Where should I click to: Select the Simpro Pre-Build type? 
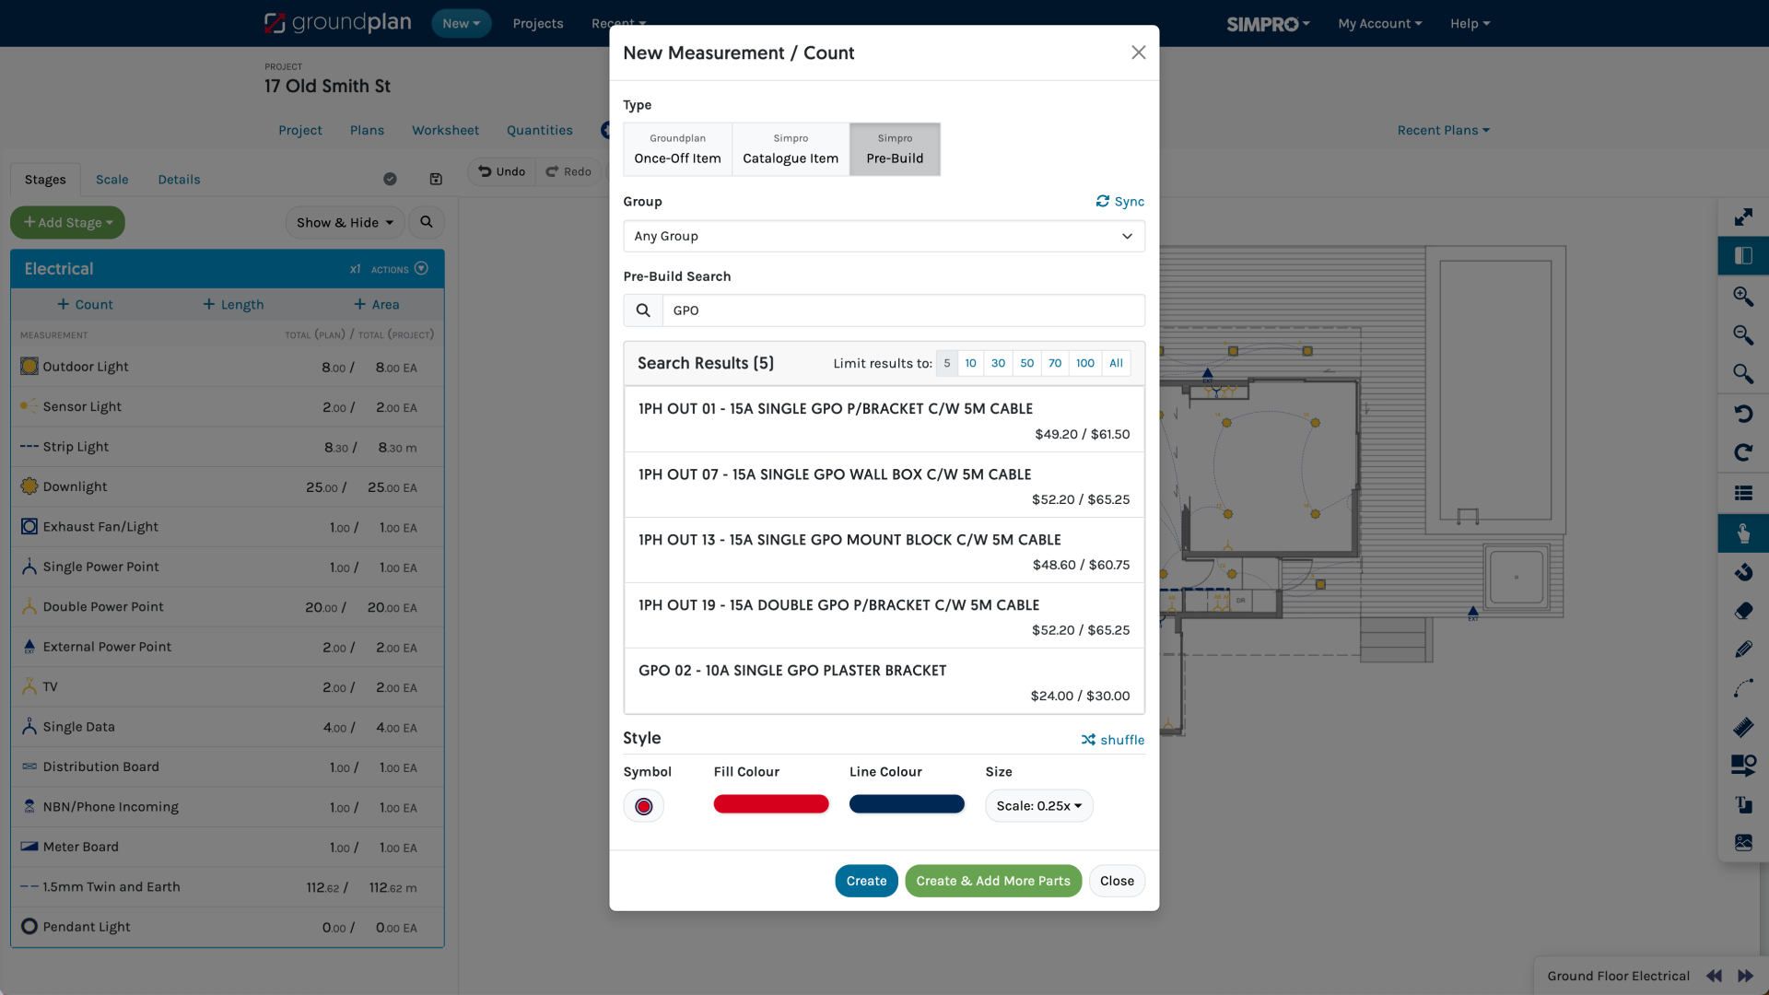tap(894, 149)
